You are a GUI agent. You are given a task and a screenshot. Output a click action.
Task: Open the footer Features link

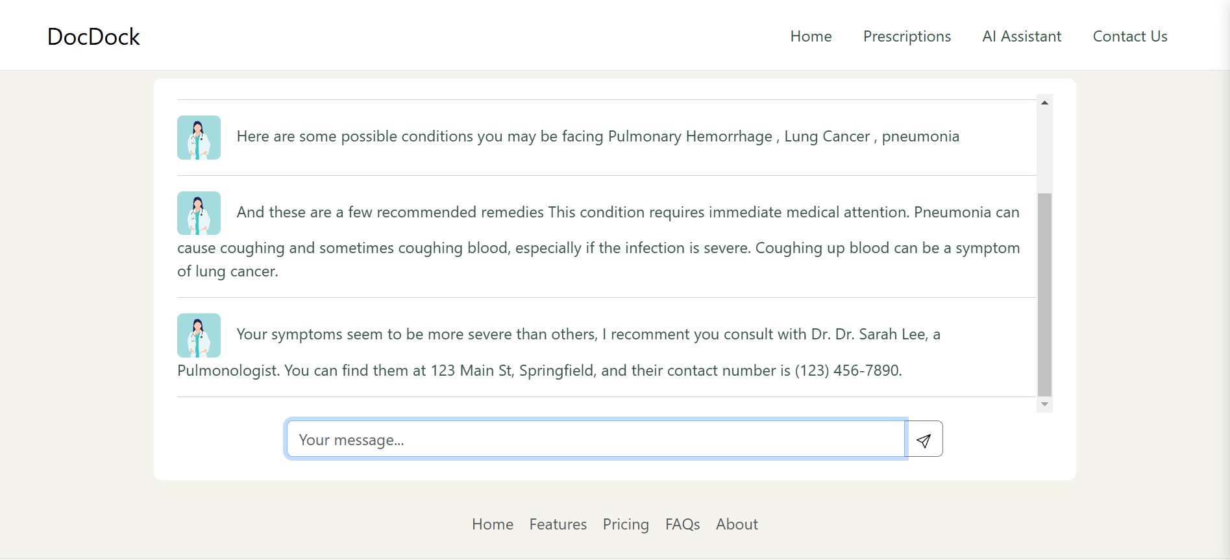[x=558, y=524]
